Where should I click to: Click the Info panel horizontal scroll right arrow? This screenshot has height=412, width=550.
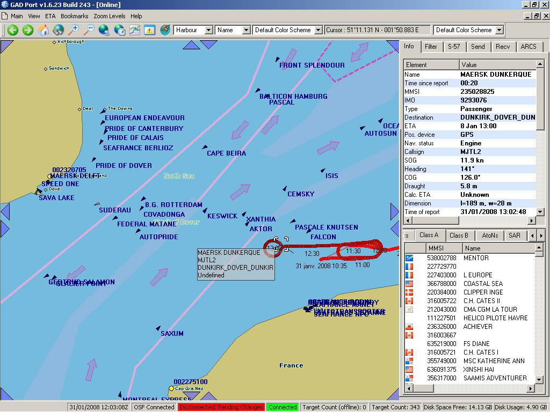[532, 220]
